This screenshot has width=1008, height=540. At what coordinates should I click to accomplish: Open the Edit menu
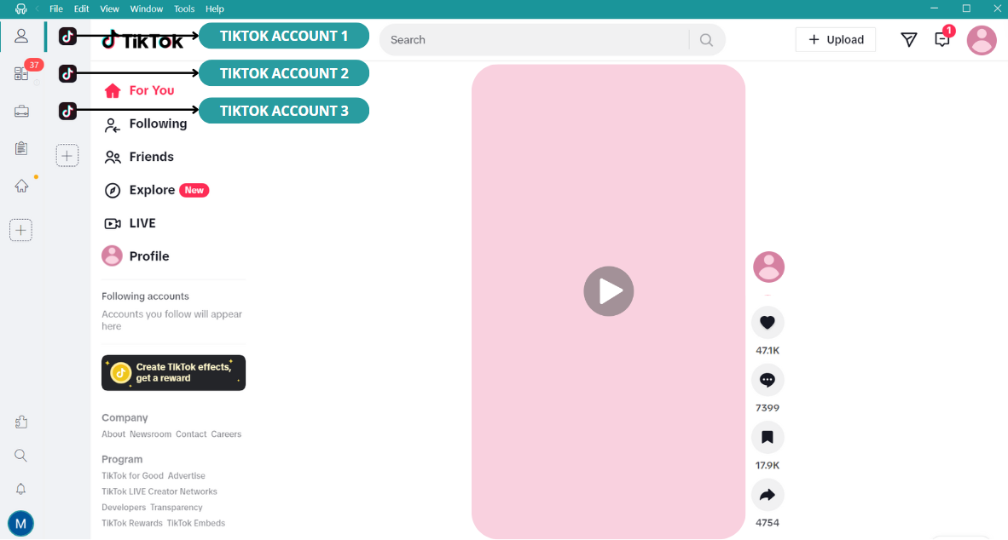pyautogui.click(x=81, y=9)
